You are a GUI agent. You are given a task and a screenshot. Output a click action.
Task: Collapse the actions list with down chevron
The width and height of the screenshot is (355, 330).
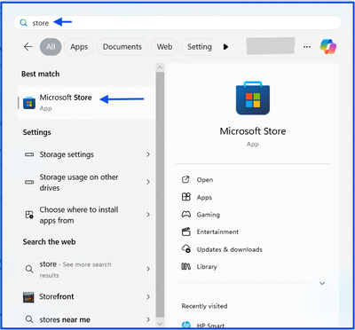pyautogui.click(x=322, y=283)
